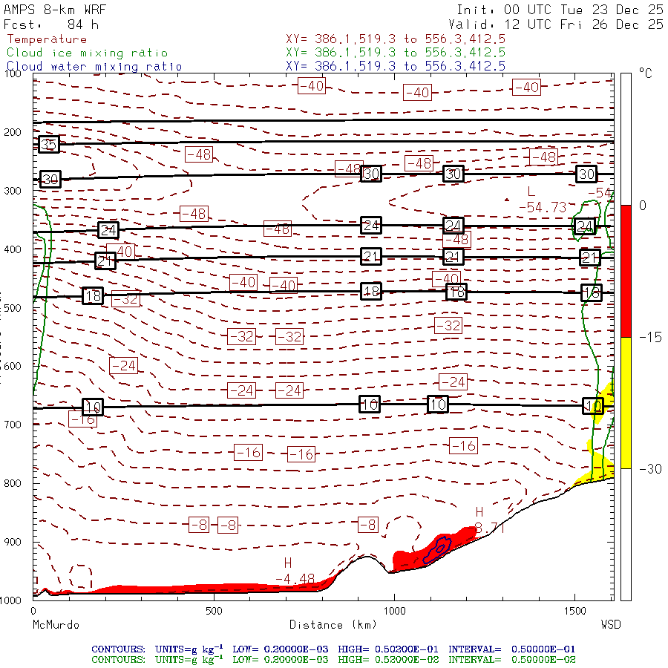Click the '800' pressure tick label
The image size is (668, 668).
[x=13, y=483]
